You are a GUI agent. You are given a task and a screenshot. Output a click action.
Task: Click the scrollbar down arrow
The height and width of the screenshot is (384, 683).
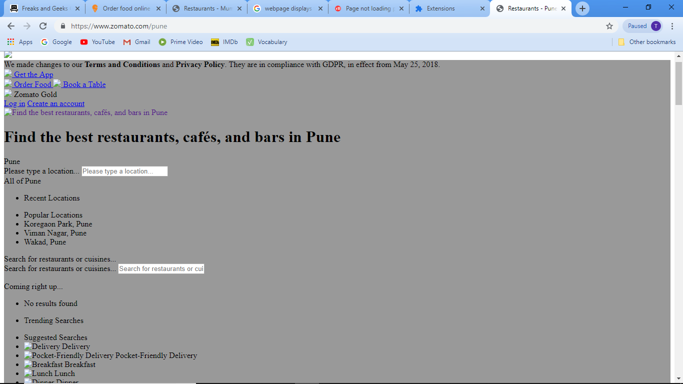click(678, 379)
